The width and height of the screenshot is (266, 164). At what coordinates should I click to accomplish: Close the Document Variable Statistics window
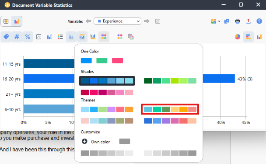(x=258, y=4)
